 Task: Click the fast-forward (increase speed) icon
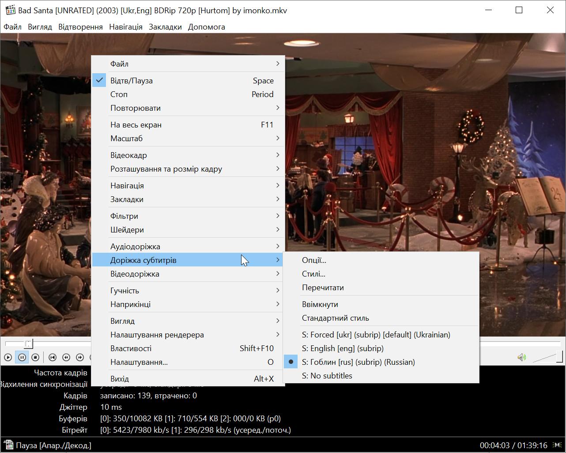(80, 357)
